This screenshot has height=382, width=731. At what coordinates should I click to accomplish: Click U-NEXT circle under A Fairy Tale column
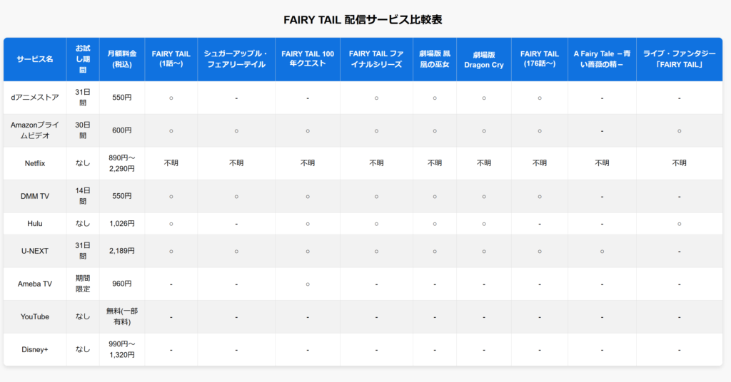click(x=602, y=252)
